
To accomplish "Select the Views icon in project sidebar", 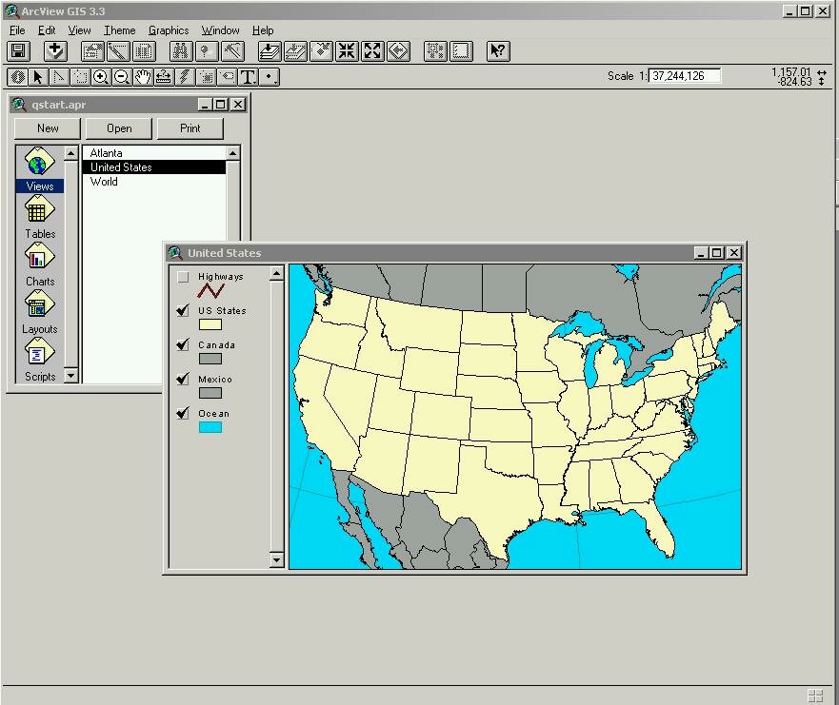I will click(x=40, y=169).
